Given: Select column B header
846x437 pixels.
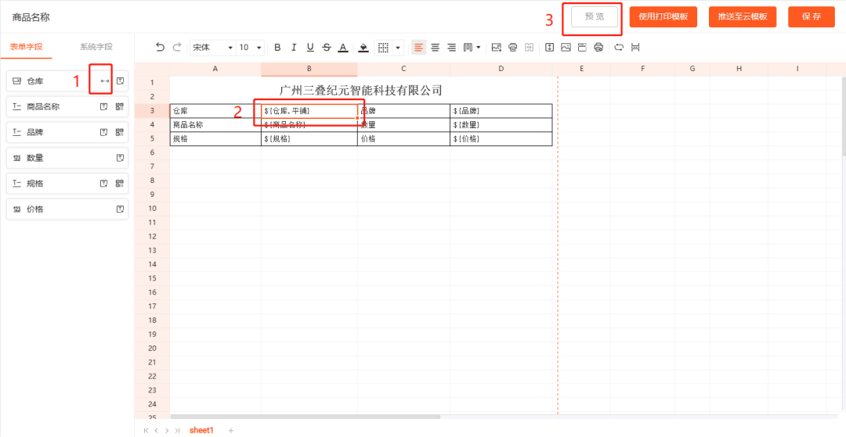Looking at the screenshot, I should click(x=309, y=69).
